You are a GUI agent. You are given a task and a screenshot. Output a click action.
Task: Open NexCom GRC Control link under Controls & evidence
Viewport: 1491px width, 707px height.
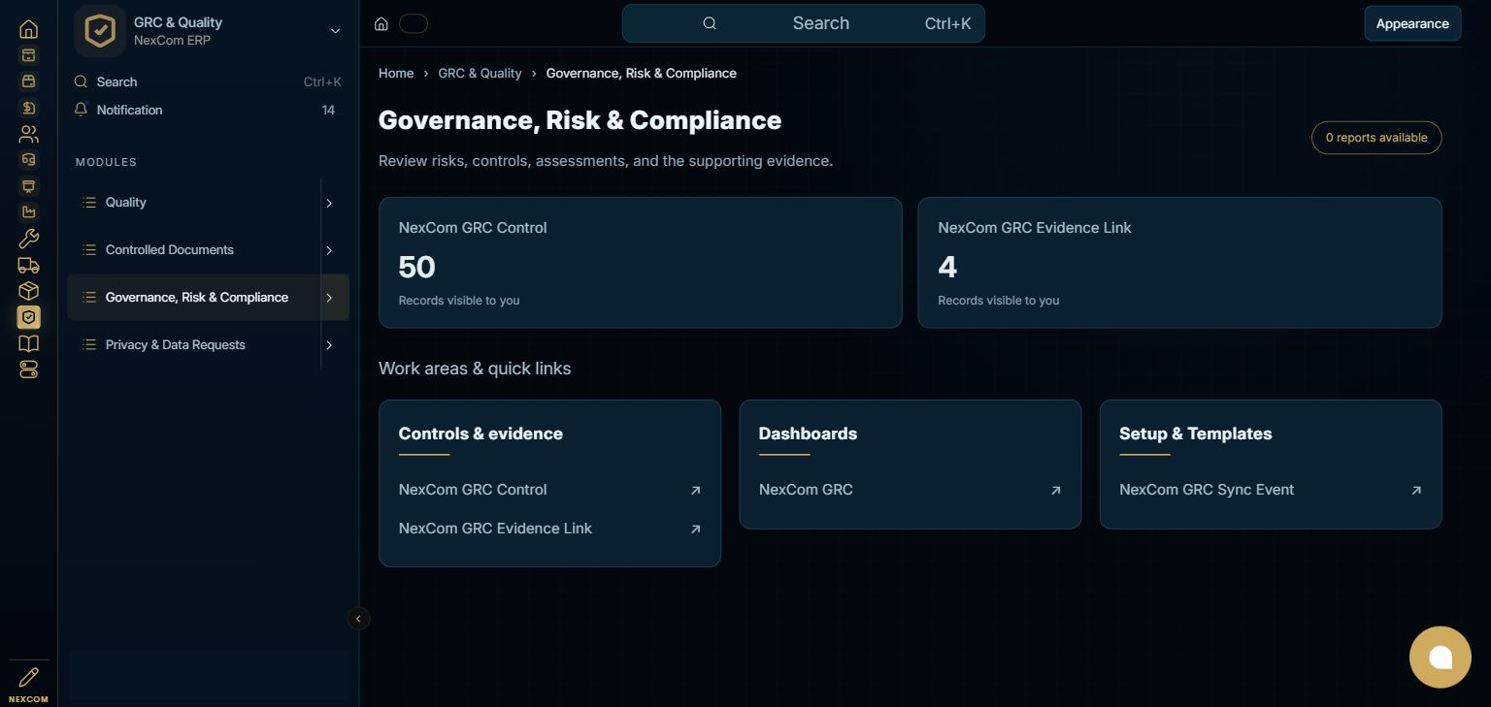click(473, 490)
